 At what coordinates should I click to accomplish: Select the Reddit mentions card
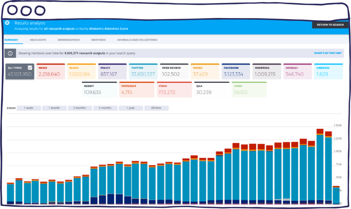[x=99, y=90]
